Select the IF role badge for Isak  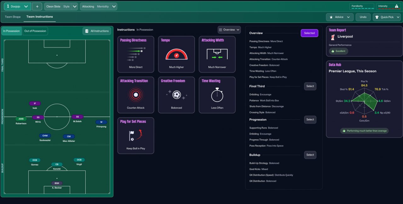tap(35, 103)
